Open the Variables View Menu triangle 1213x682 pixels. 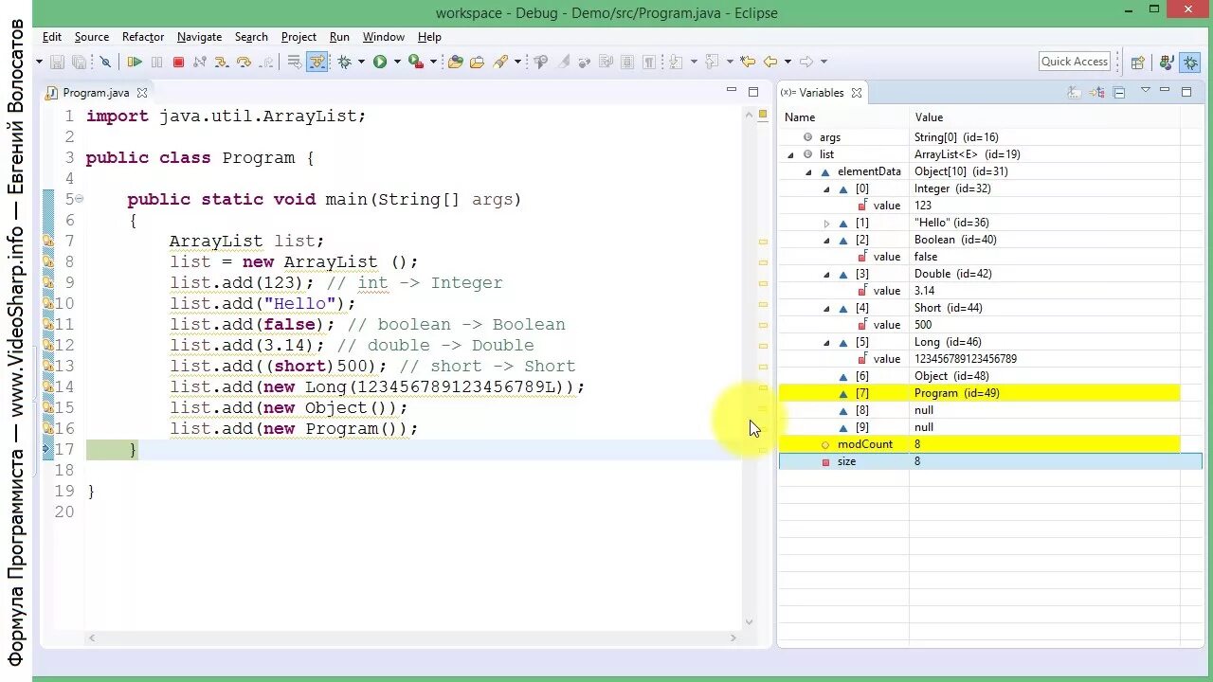[x=1145, y=90]
